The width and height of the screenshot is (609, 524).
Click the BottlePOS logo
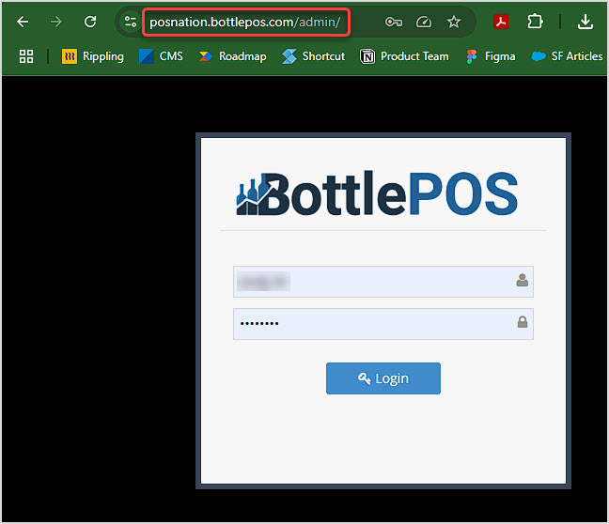click(377, 193)
